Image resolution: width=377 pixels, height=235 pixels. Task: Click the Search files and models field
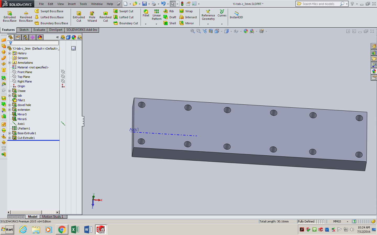319,4
